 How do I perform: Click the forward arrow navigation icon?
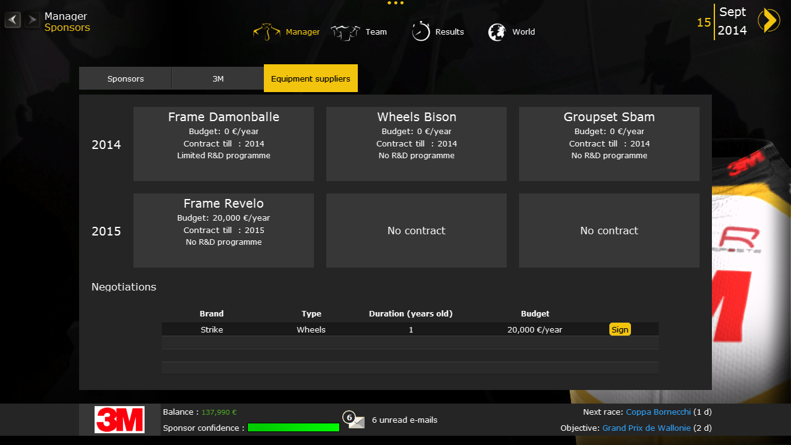tap(32, 20)
